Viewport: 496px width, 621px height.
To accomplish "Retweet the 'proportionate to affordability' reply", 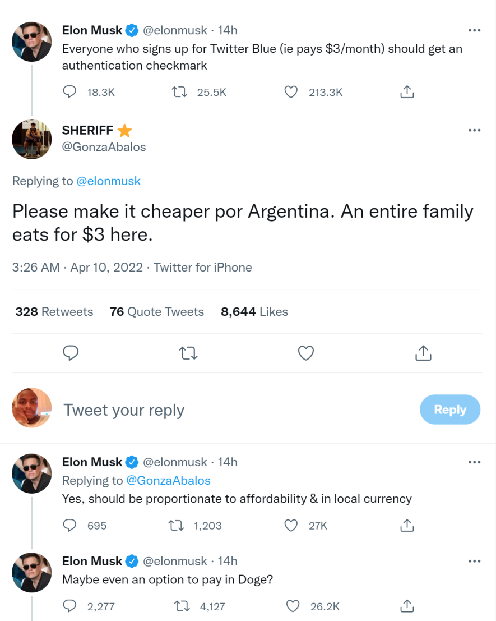I will [176, 525].
